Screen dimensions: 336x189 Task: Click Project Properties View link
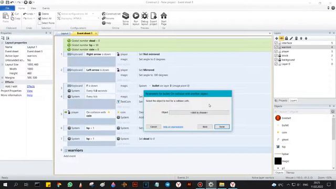click(x=30, y=91)
